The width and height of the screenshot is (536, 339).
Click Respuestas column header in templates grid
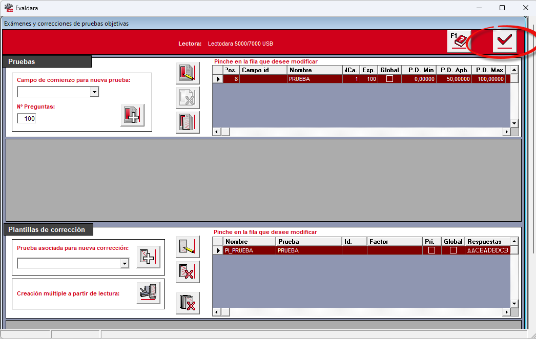(488, 242)
